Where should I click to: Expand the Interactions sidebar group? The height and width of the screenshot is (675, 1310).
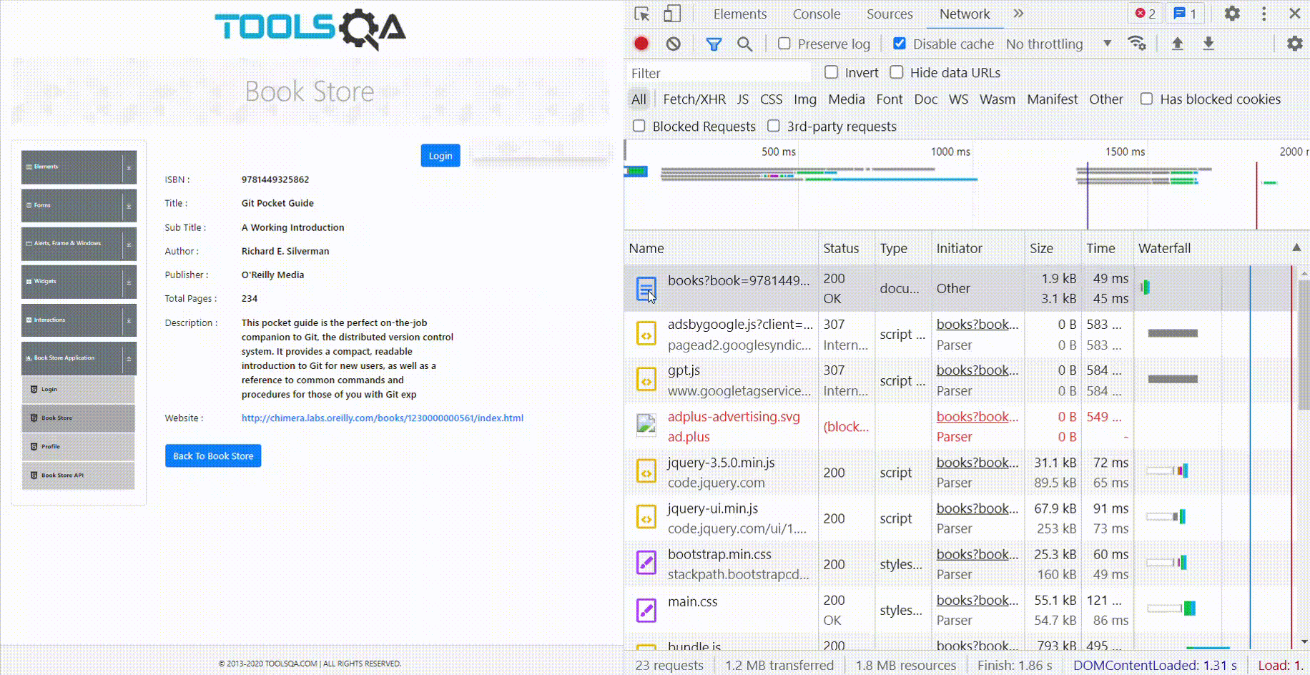point(79,320)
